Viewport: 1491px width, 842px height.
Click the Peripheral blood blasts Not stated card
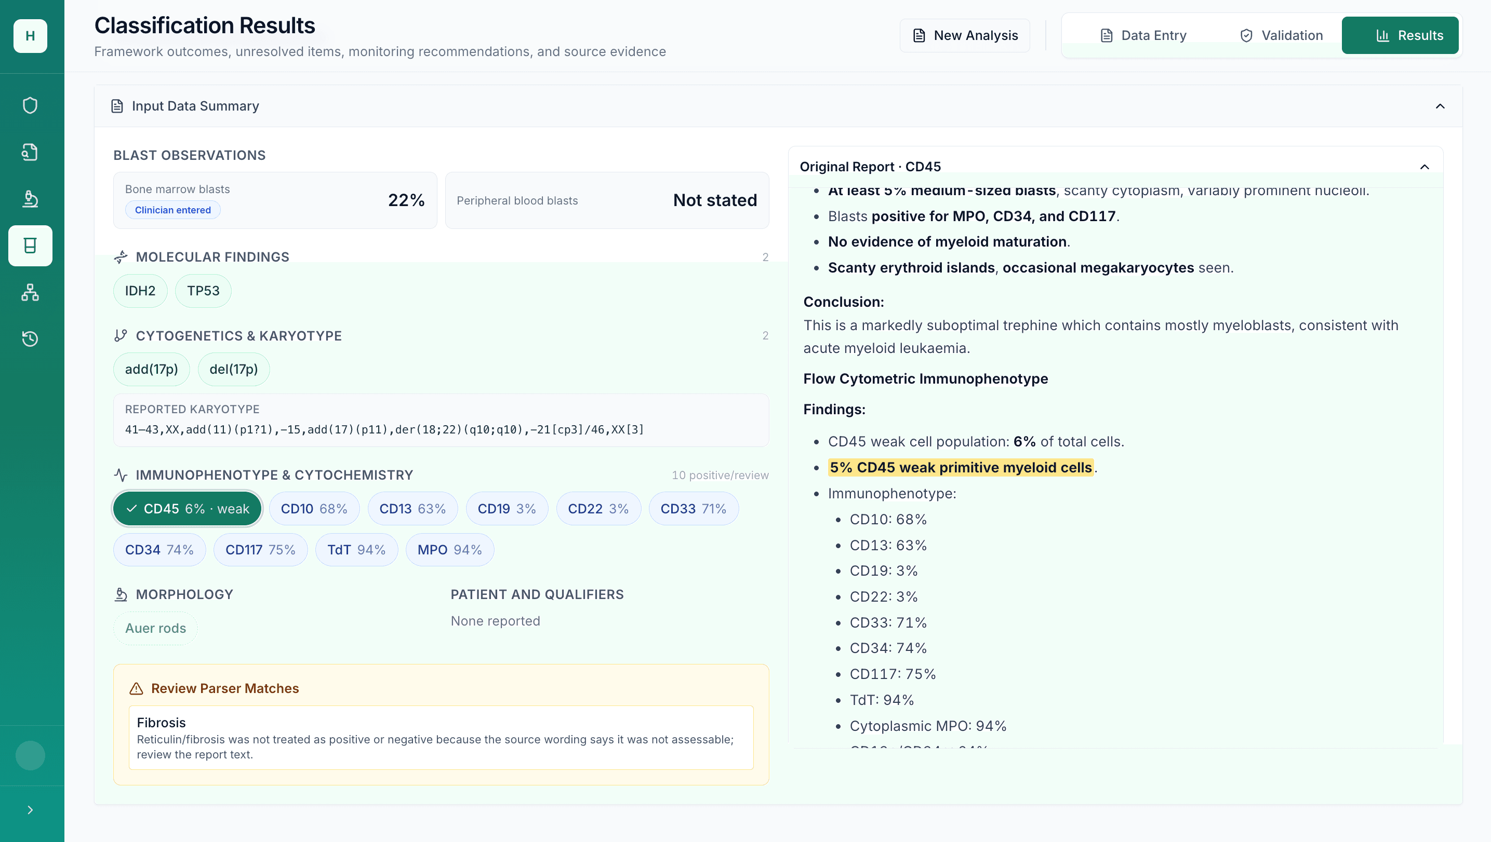pyautogui.click(x=607, y=201)
